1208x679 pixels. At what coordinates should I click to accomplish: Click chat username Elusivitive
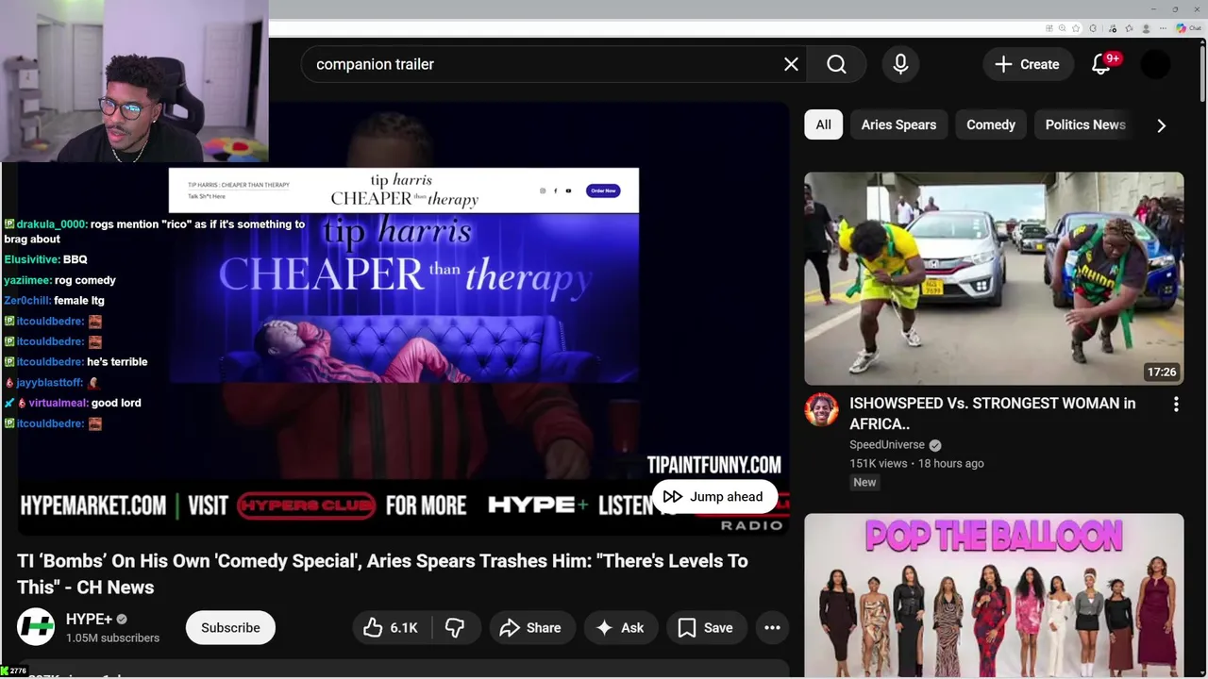click(x=31, y=259)
